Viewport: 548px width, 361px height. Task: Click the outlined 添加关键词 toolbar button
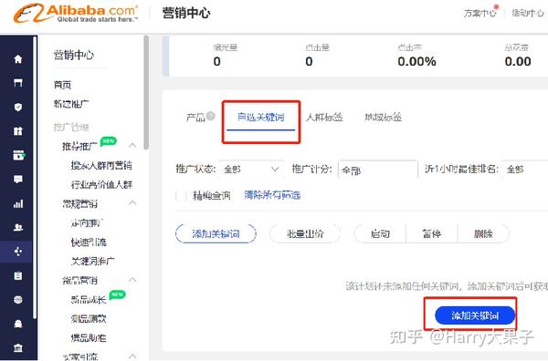(x=216, y=233)
